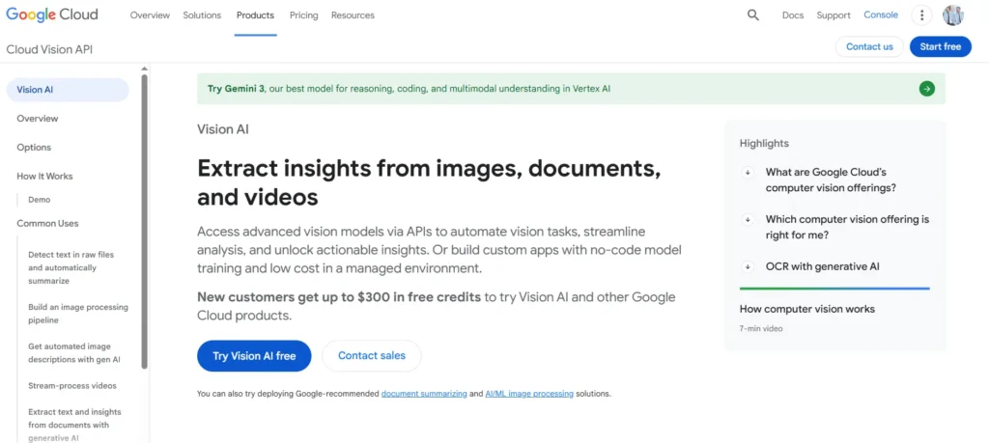Image resolution: width=989 pixels, height=443 pixels.
Task: Click the Start free button
Action: tap(941, 46)
